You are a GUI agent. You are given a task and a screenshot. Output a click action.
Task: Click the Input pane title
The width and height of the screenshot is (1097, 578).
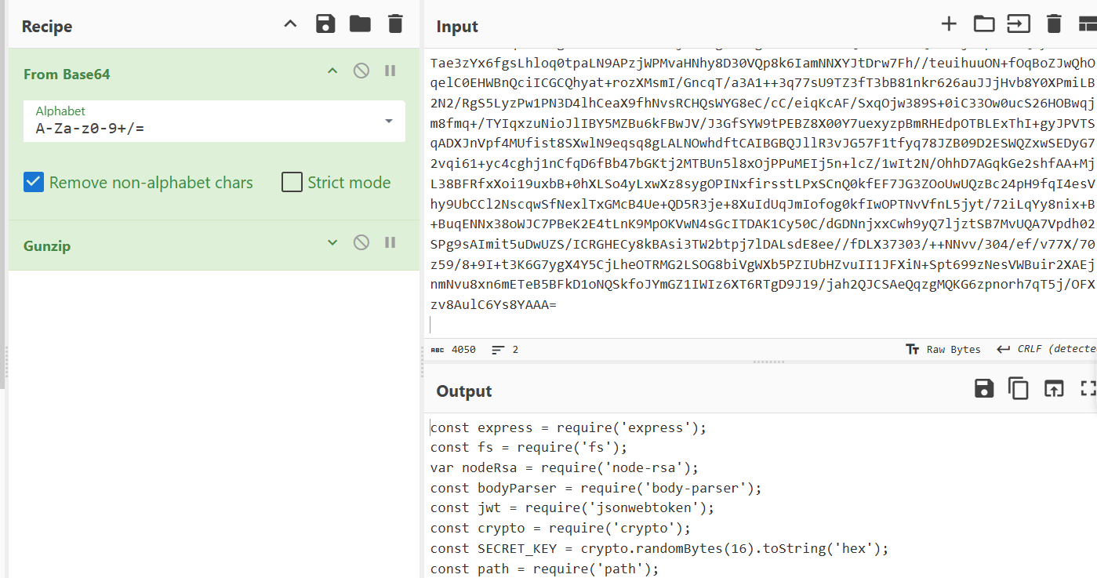(457, 26)
